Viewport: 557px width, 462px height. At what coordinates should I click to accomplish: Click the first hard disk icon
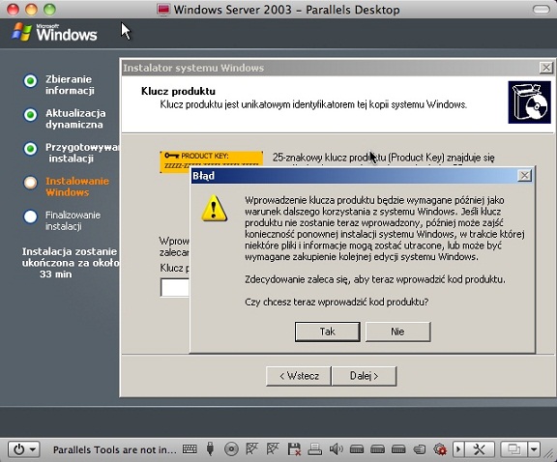coord(357,449)
